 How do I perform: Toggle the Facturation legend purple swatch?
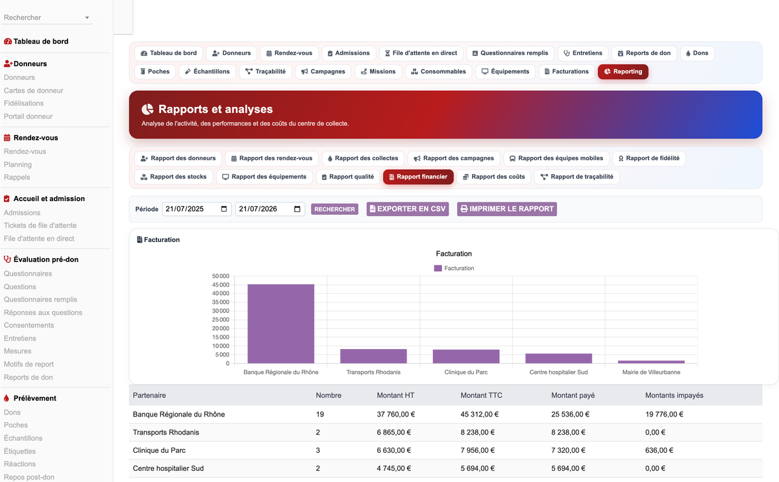click(x=438, y=269)
